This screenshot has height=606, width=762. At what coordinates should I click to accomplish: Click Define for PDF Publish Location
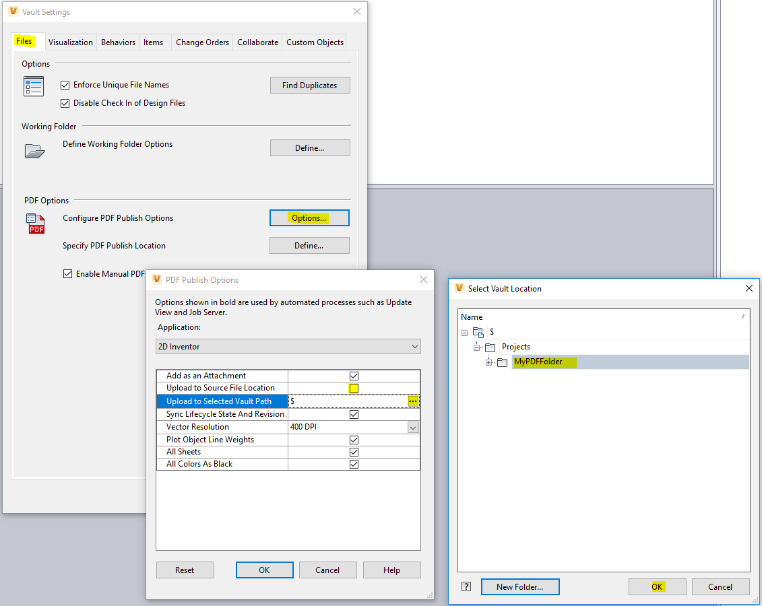coord(309,246)
